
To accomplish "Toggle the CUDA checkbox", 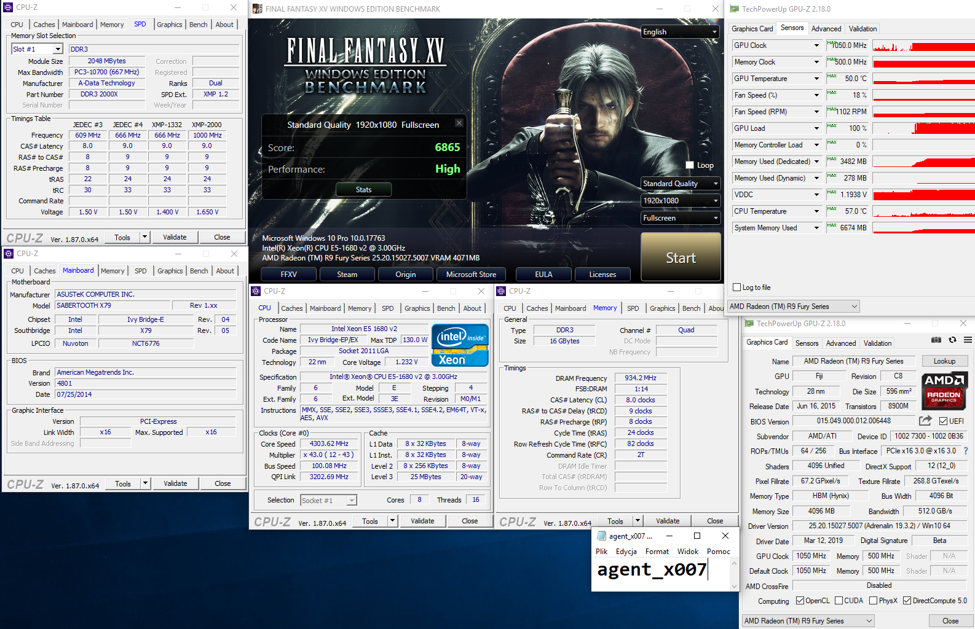I will coord(839,601).
